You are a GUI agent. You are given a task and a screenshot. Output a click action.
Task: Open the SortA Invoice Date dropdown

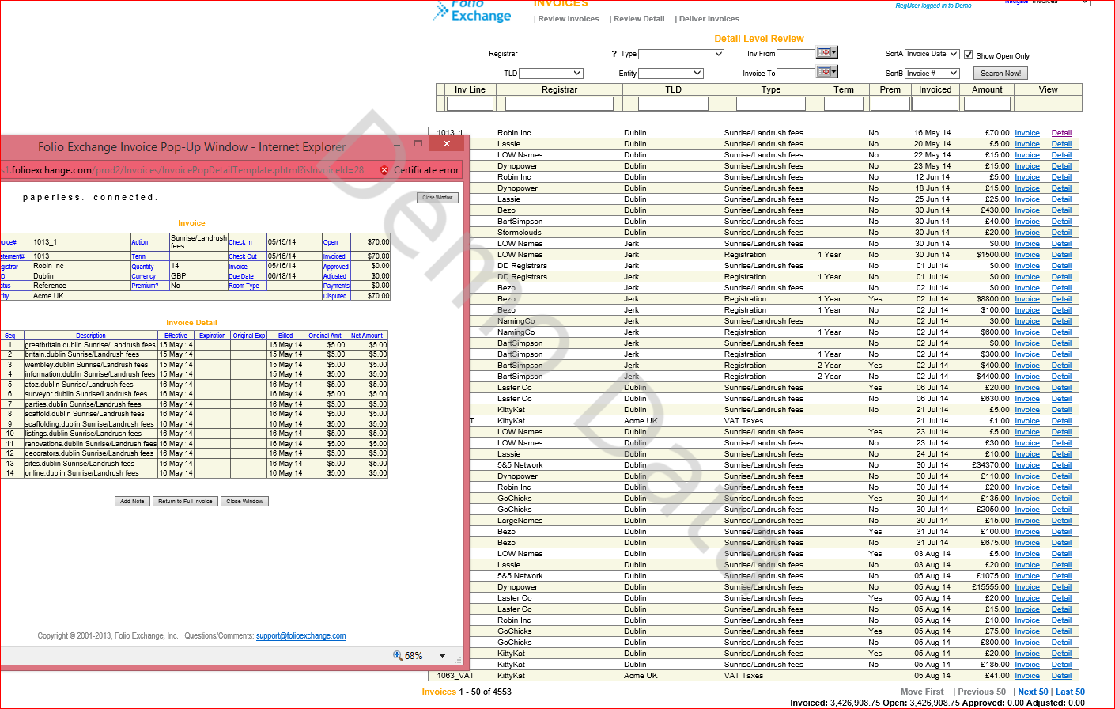tap(932, 54)
